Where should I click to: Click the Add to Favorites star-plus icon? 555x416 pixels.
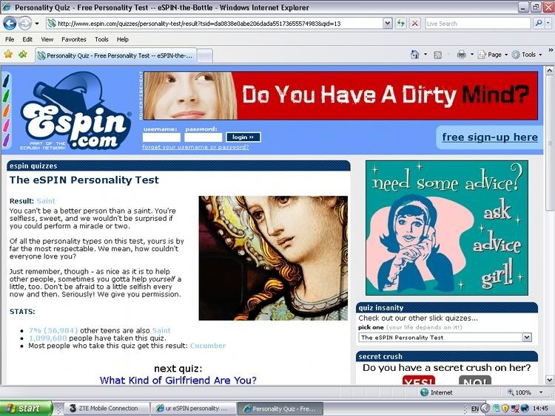23,54
